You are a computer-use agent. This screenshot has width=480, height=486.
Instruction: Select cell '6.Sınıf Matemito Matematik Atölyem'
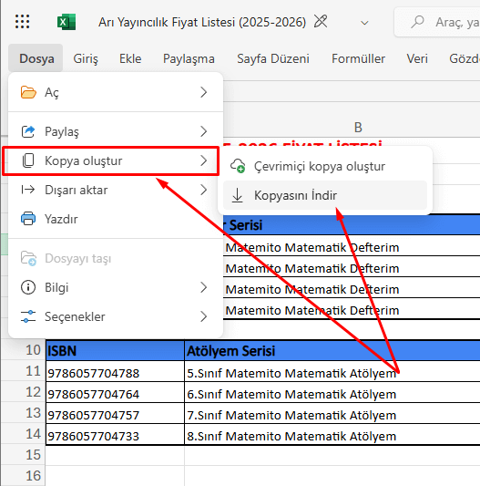[332, 392]
